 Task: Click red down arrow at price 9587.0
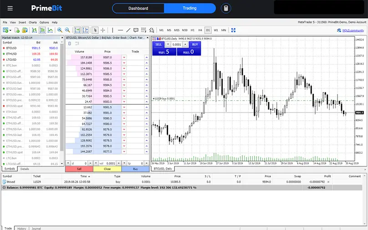(x=124, y=58)
